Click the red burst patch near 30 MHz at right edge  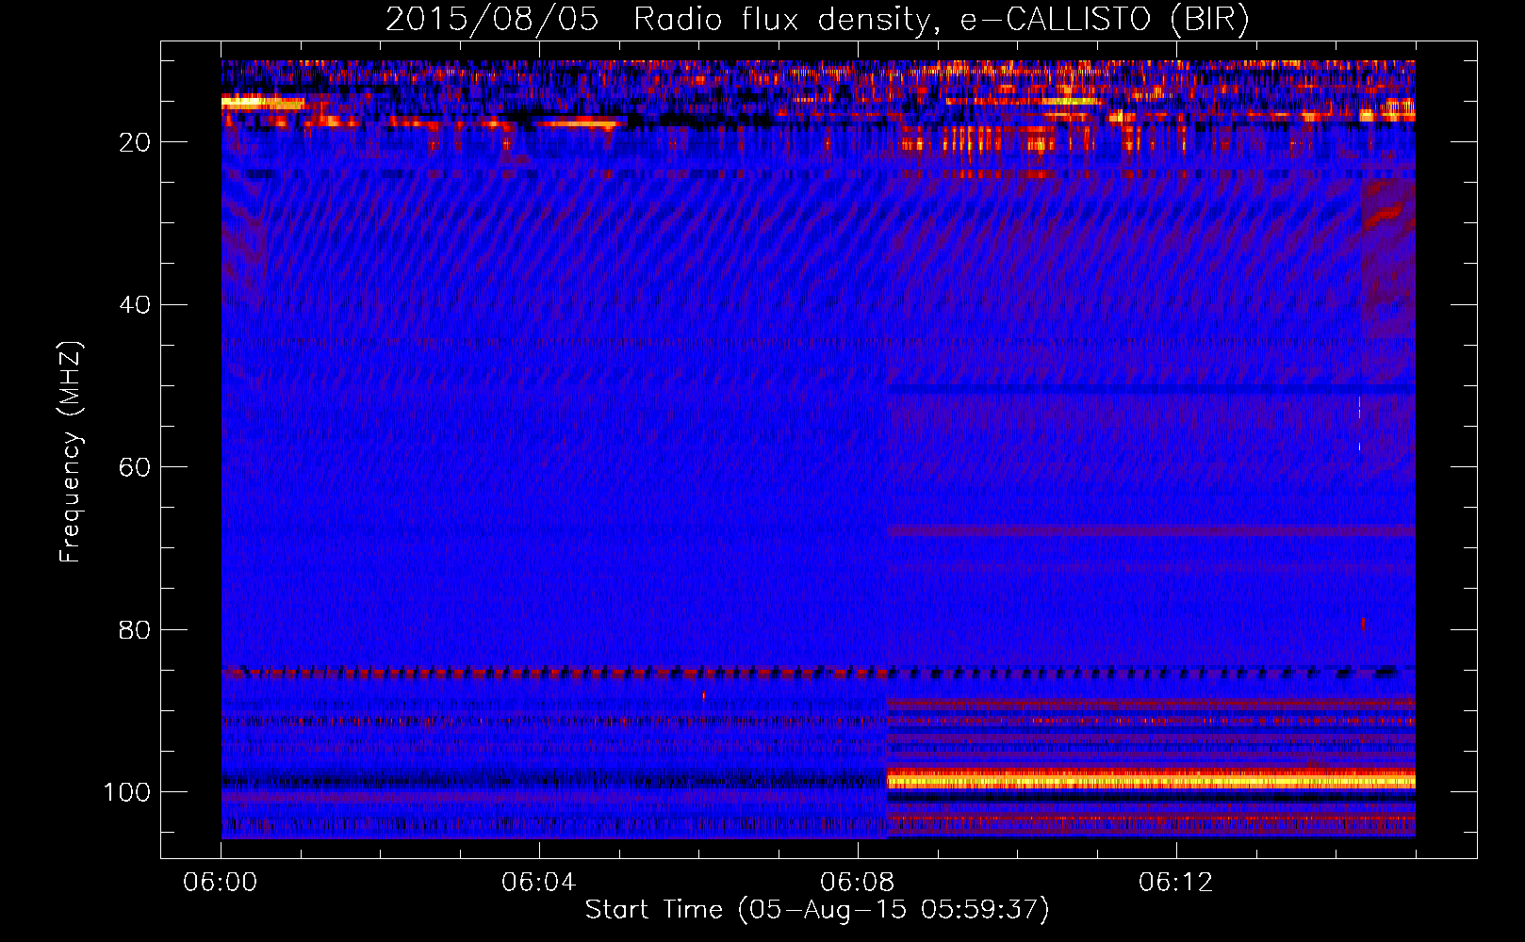pyautogui.click(x=1387, y=217)
